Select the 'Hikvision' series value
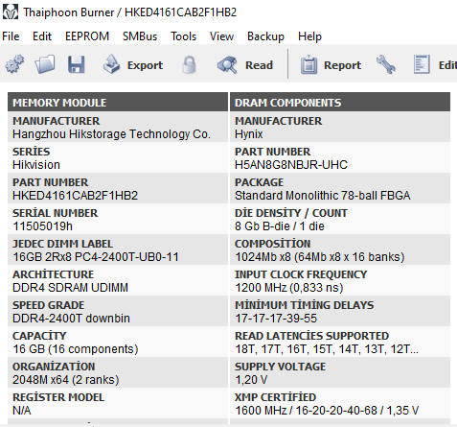 (36, 165)
